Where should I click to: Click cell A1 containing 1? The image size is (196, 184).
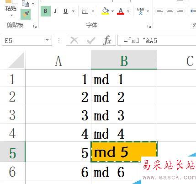58,78
